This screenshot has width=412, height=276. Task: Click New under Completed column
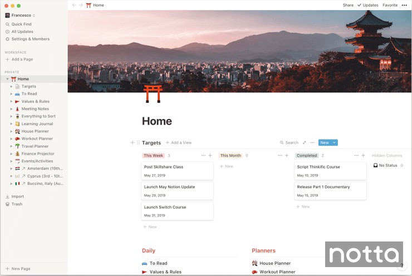(x=303, y=206)
